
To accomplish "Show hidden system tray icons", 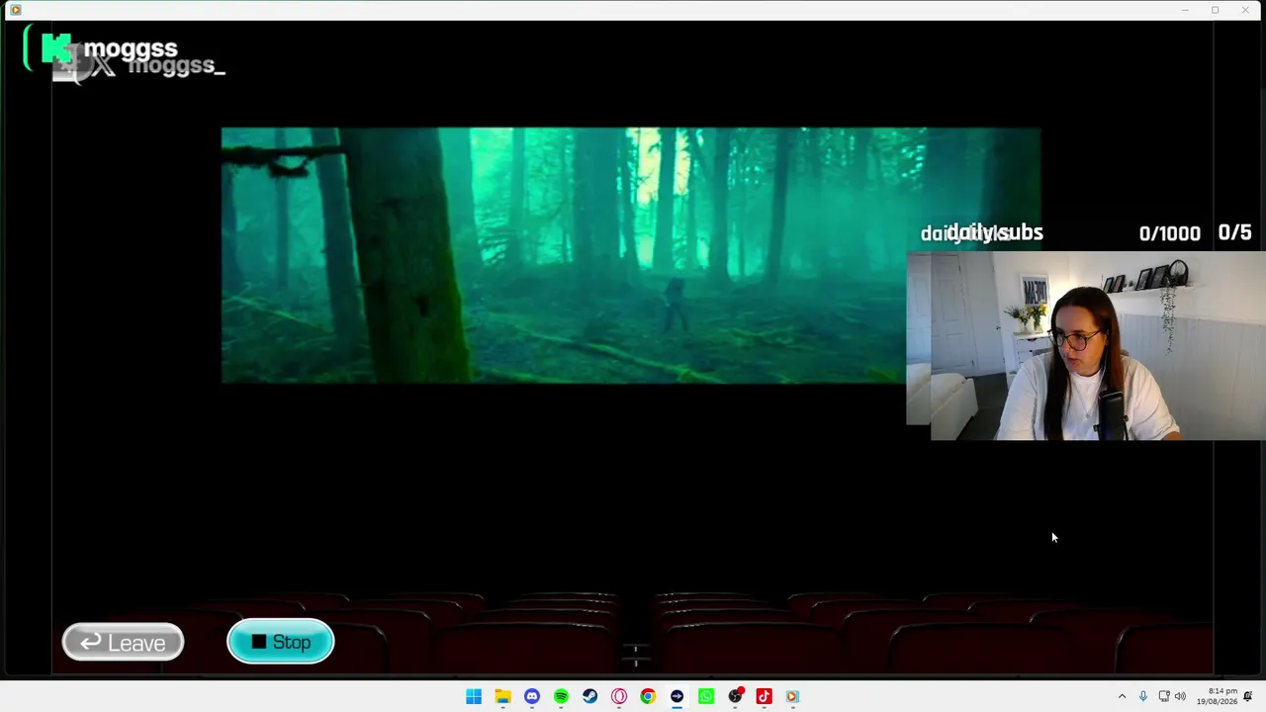I will coord(1122,696).
